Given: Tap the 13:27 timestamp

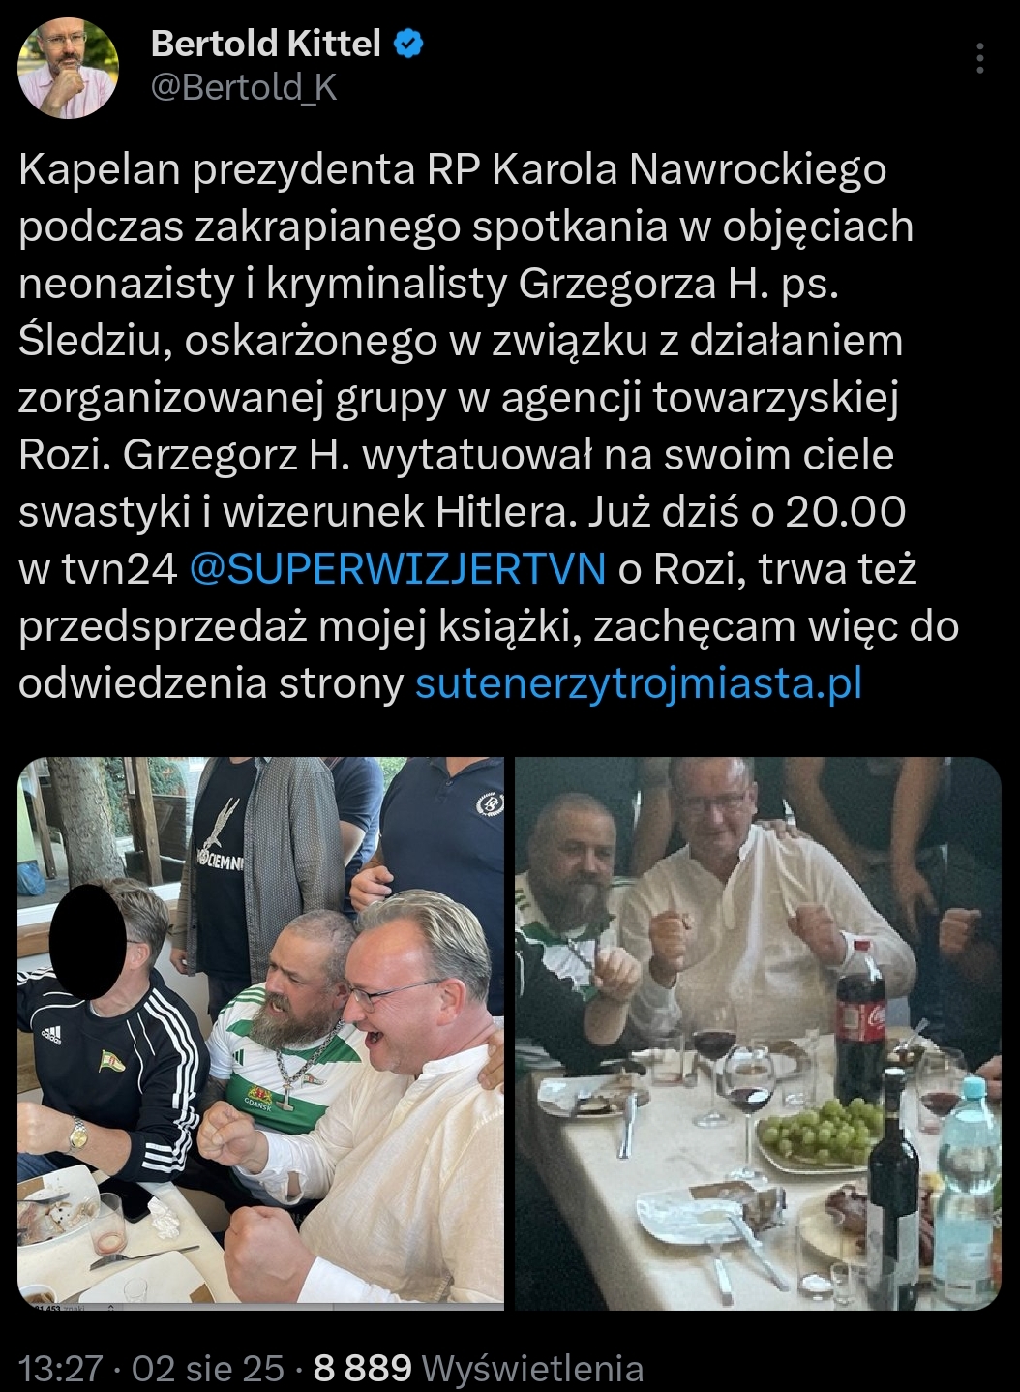Looking at the screenshot, I should click(60, 1368).
